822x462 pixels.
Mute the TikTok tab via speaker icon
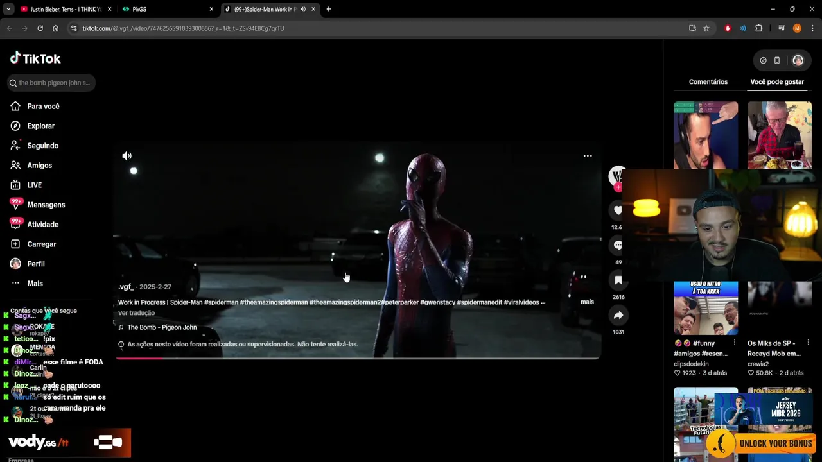point(303,9)
